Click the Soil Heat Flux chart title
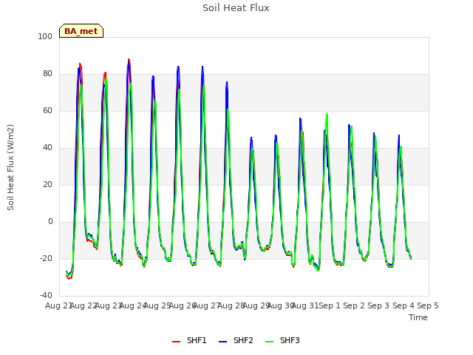The image size is (473, 355). pos(236,8)
